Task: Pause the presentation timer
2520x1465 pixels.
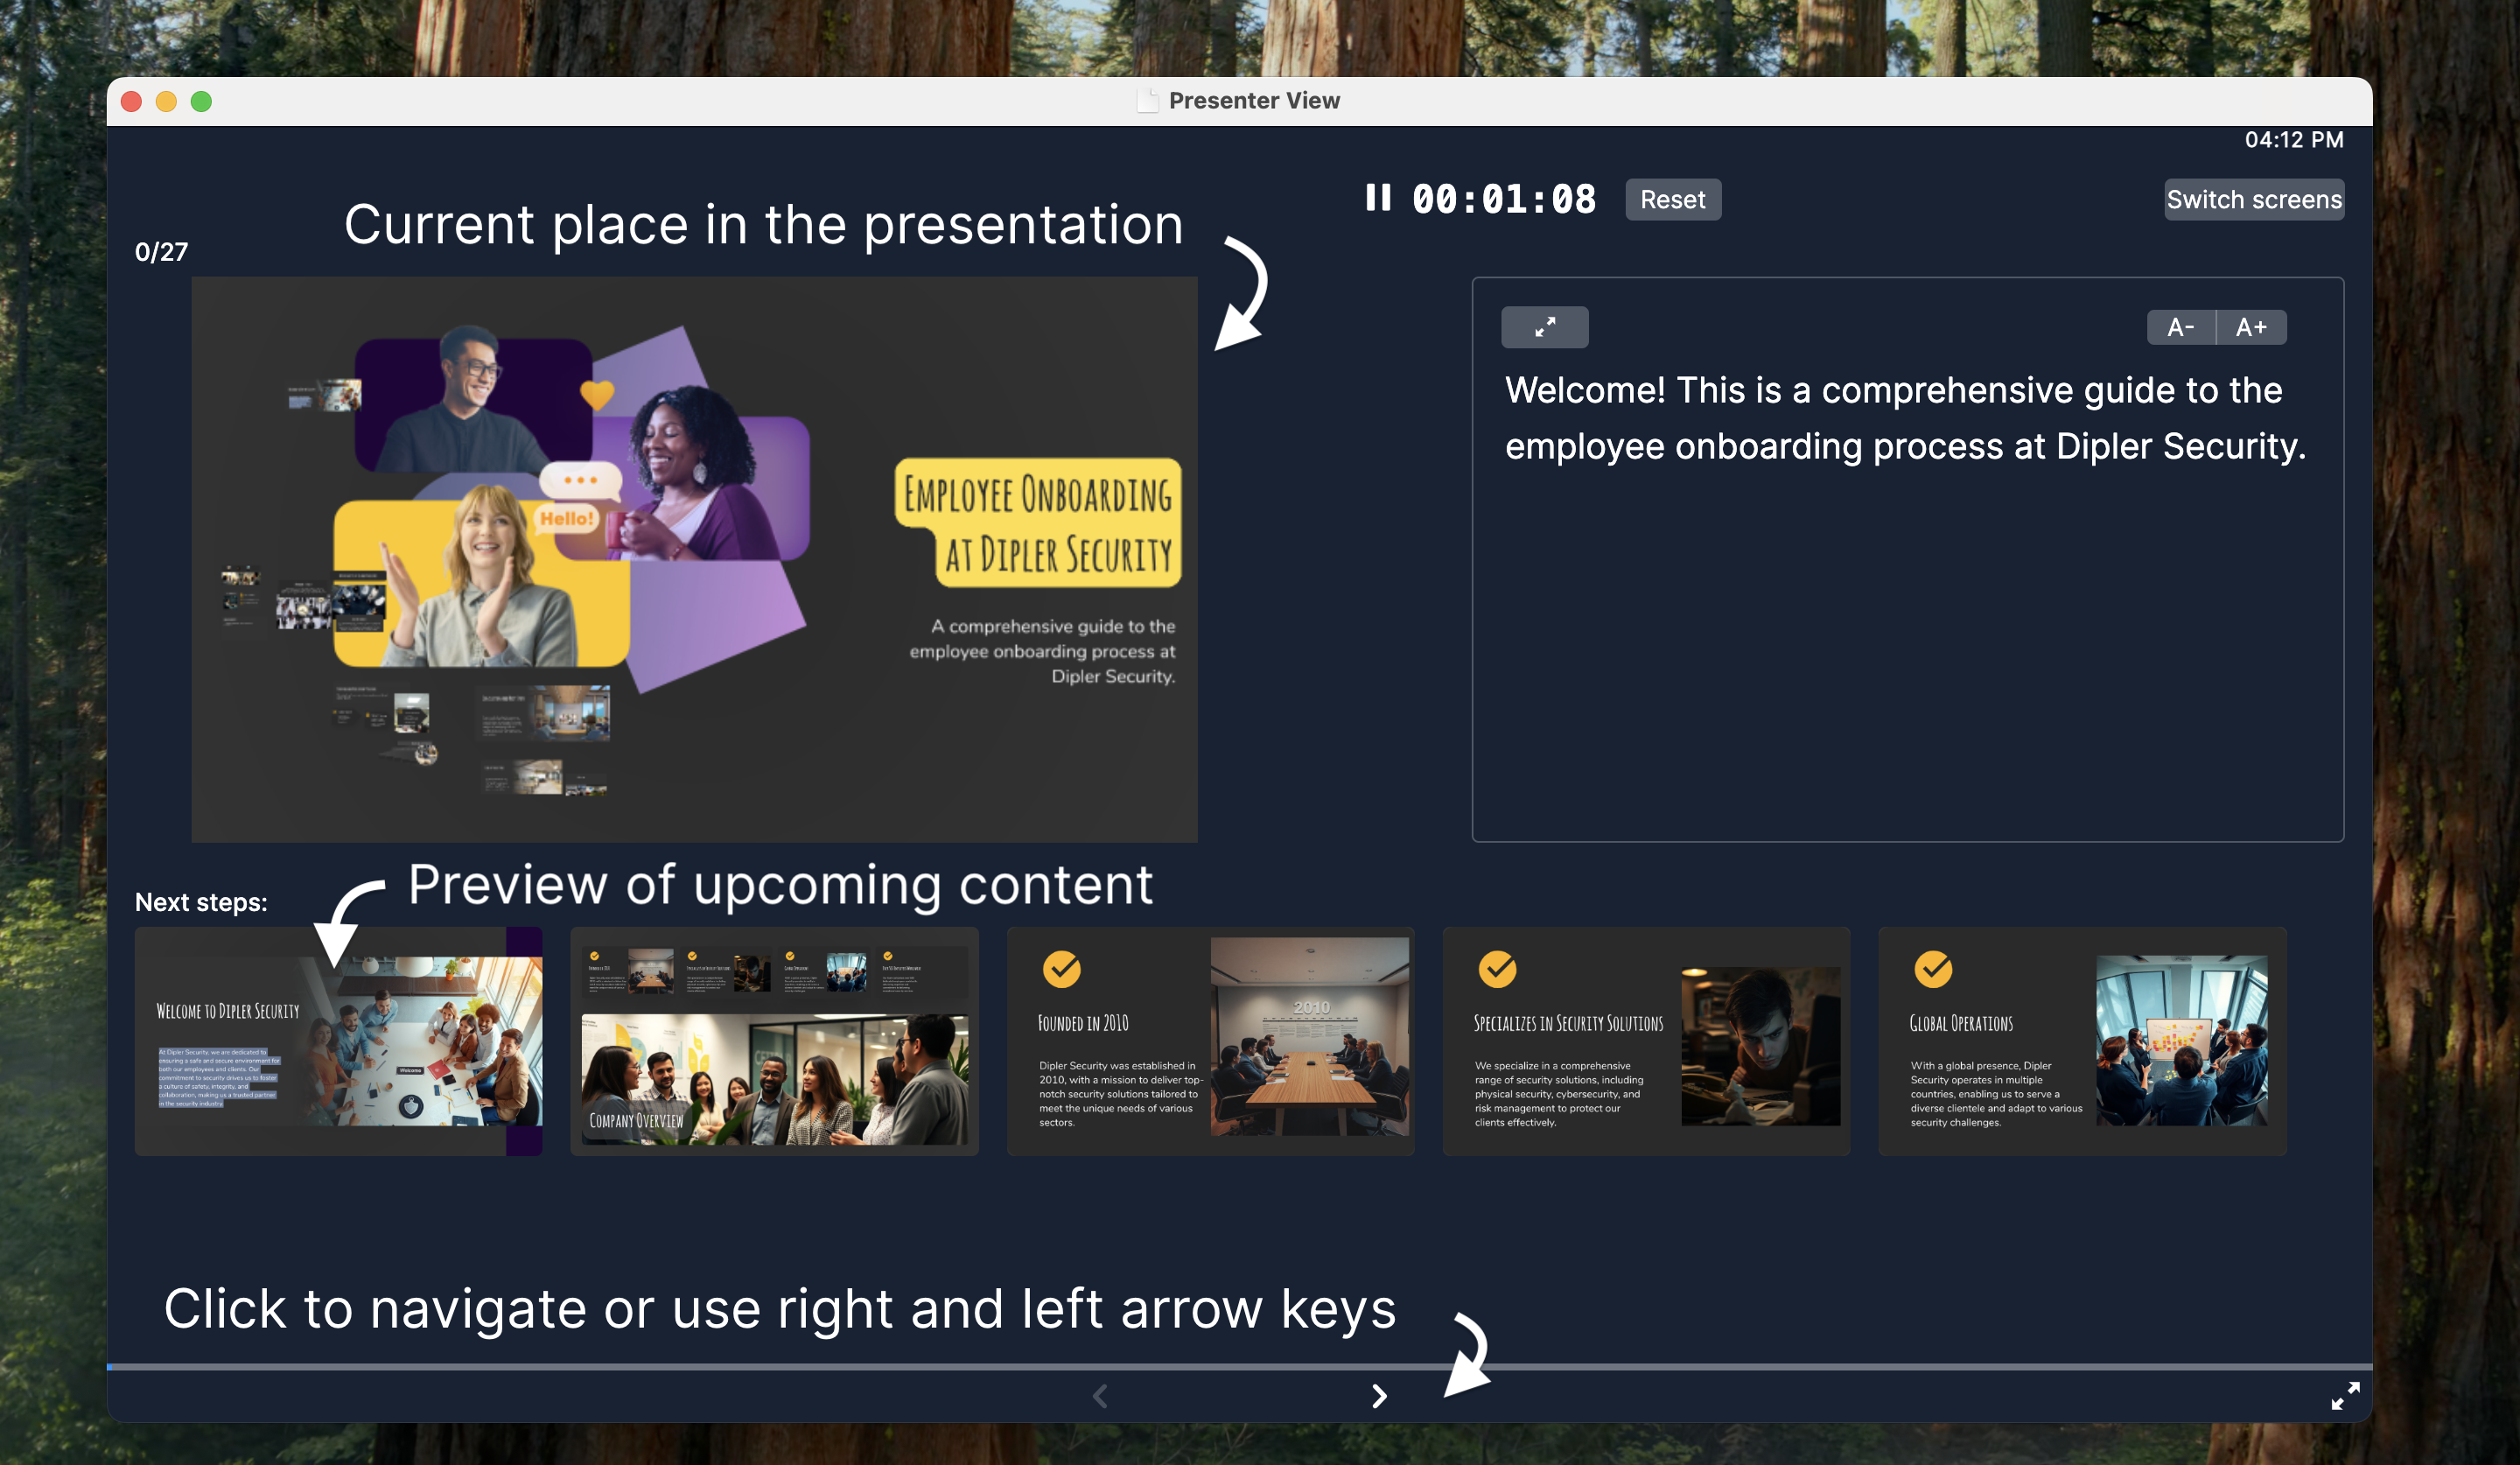Action: (1378, 198)
